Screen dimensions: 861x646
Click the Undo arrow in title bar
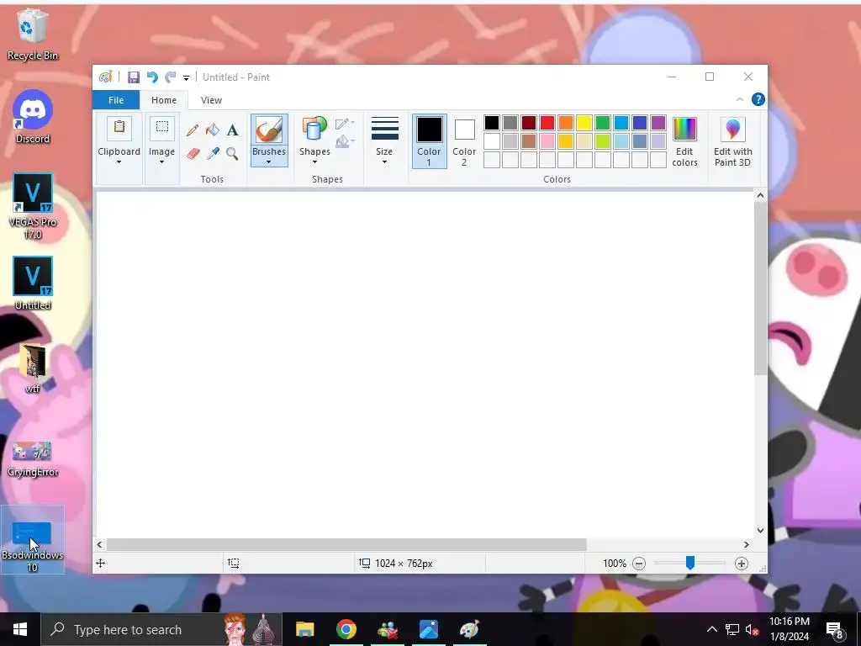152,77
